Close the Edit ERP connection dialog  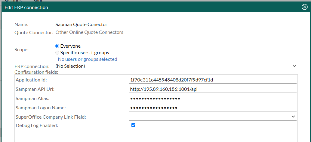click(304, 7)
